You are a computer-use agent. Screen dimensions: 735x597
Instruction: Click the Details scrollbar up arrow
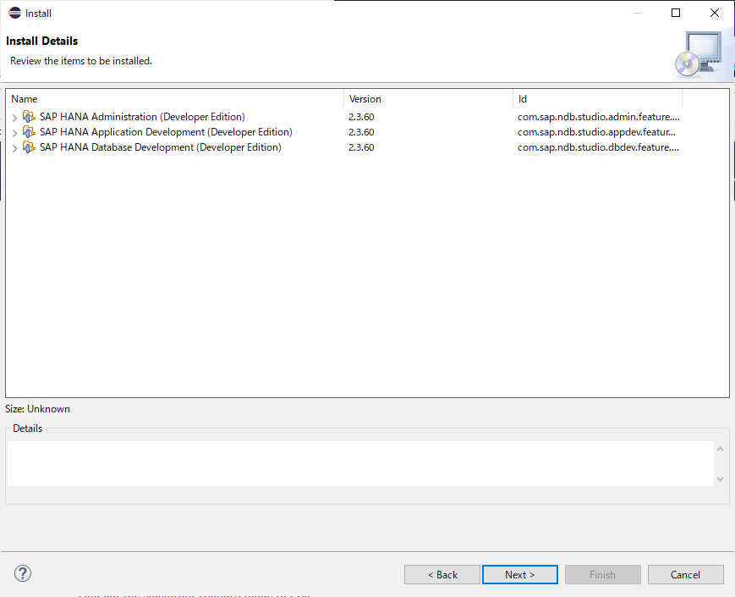(721, 449)
